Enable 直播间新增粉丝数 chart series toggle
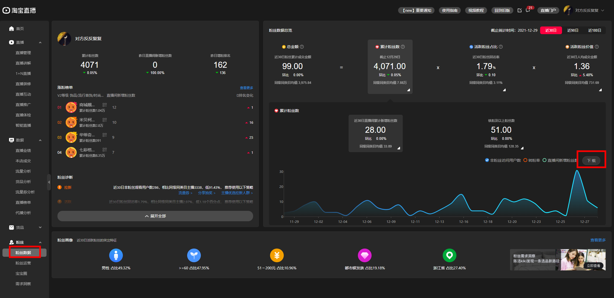The height and width of the screenshot is (298, 614). (545, 160)
